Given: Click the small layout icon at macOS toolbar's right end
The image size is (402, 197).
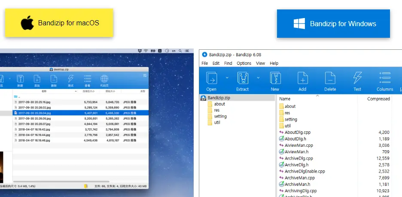Looking at the screenshot, I should [145, 75].
